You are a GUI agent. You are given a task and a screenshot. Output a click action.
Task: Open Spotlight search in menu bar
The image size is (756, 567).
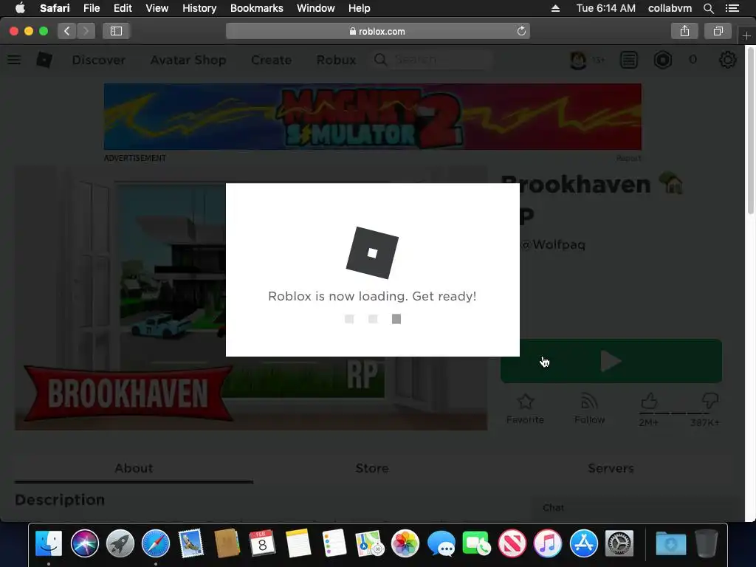pos(708,8)
